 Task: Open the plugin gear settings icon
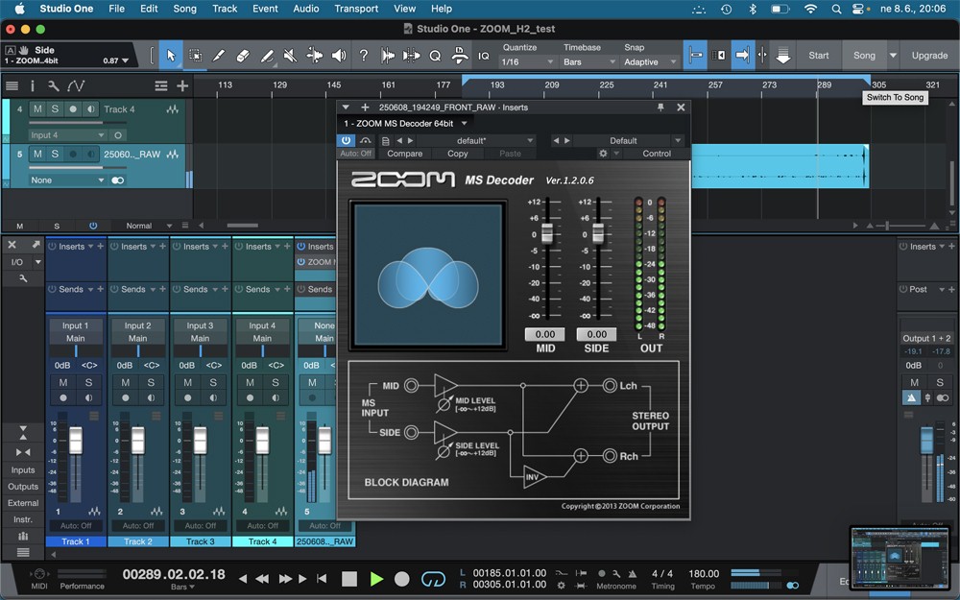603,154
